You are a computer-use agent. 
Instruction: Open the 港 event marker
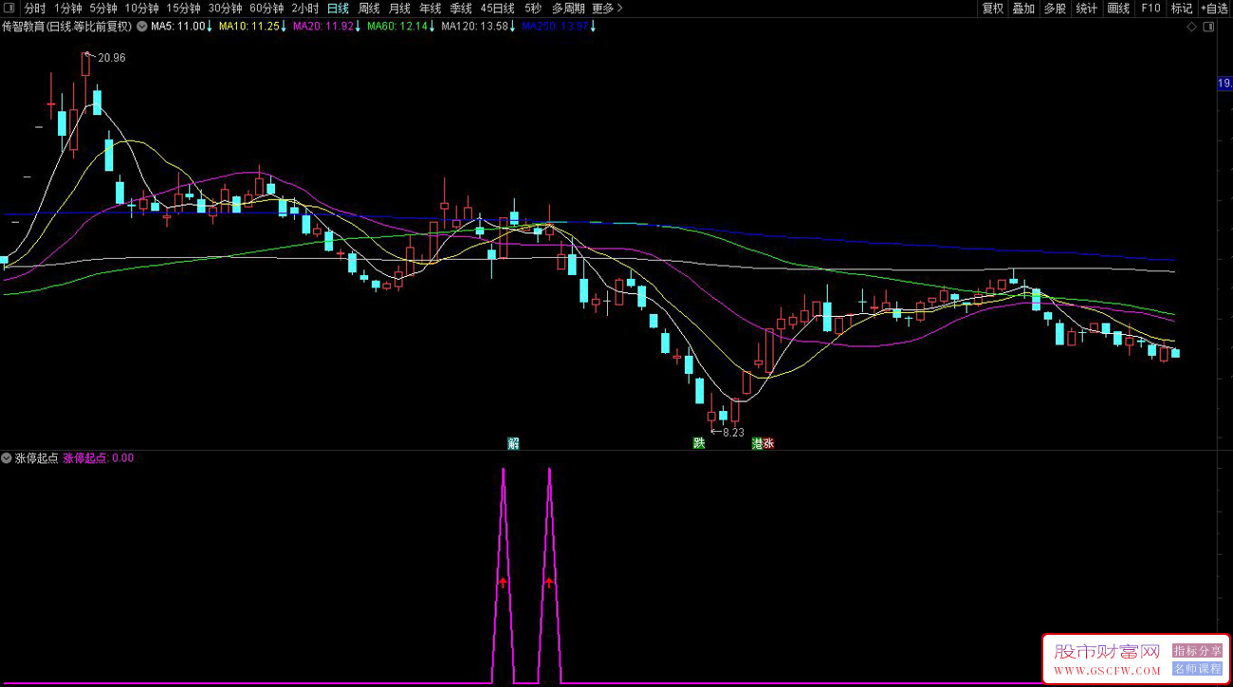757,443
